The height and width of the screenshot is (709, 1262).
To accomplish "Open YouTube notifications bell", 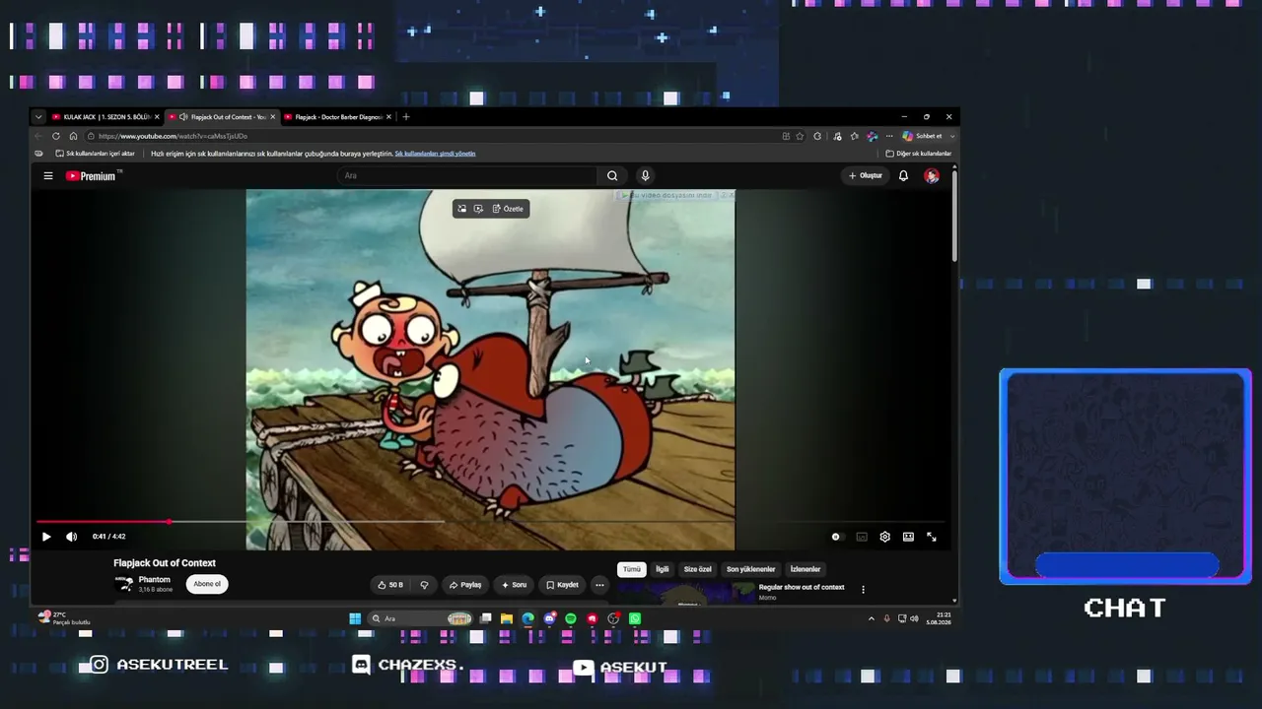I will pos(903,176).
